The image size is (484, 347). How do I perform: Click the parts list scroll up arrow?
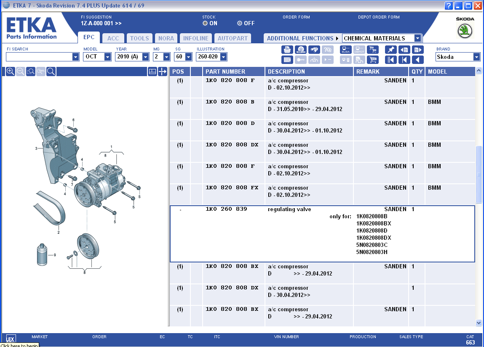[479, 70]
